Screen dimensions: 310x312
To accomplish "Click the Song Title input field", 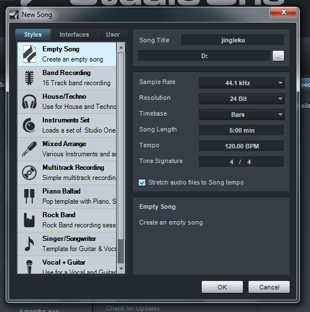I will (233, 40).
